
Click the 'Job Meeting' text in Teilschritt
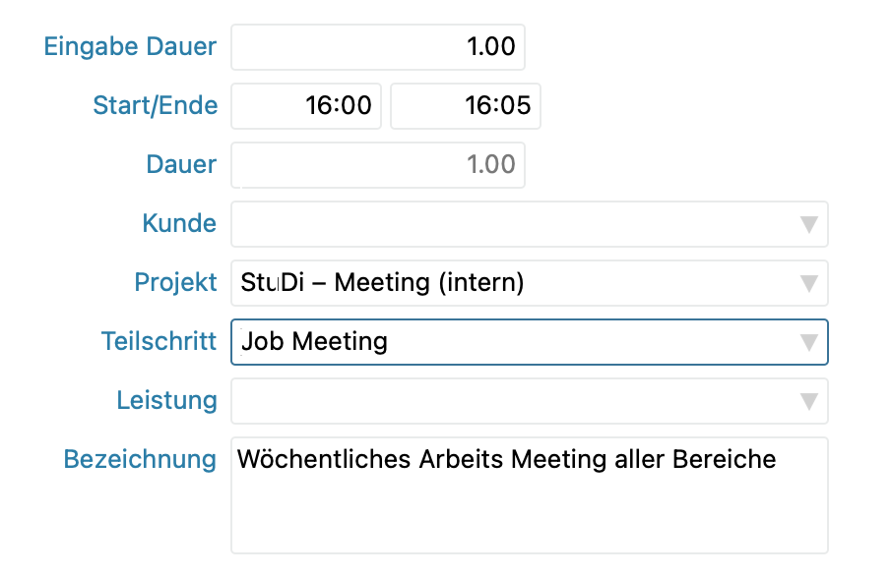click(315, 342)
